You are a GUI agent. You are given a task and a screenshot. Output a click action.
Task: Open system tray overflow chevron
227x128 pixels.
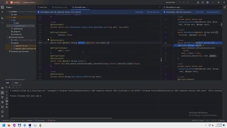tap(206, 125)
